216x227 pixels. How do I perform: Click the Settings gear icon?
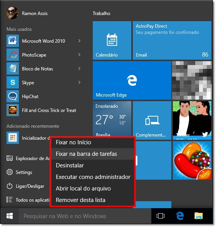click(10, 172)
